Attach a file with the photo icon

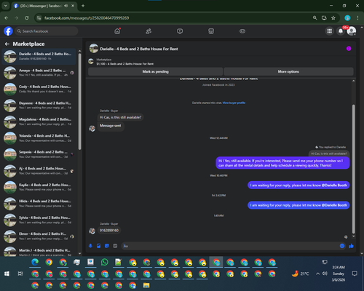[x=98, y=246]
